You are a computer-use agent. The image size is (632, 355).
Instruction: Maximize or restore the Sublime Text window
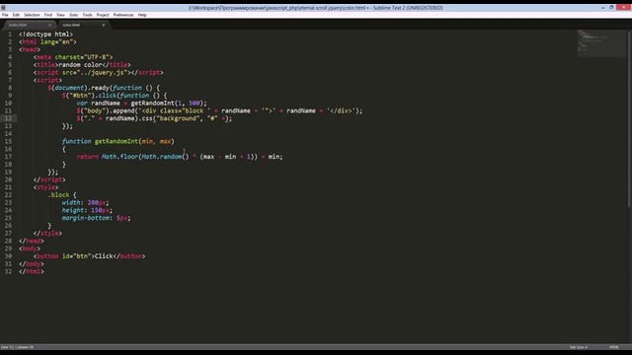[x=611, y=8]
